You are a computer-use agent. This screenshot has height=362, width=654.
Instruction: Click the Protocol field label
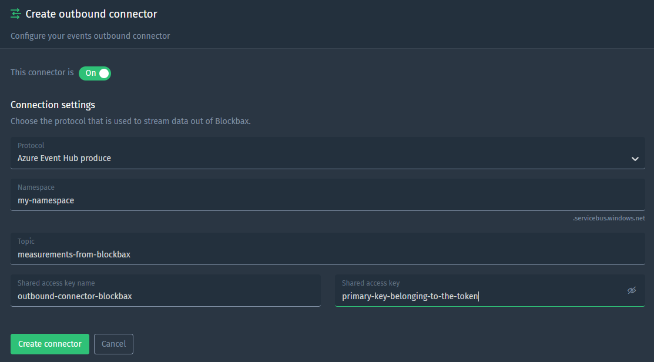(x=31, y=146)
